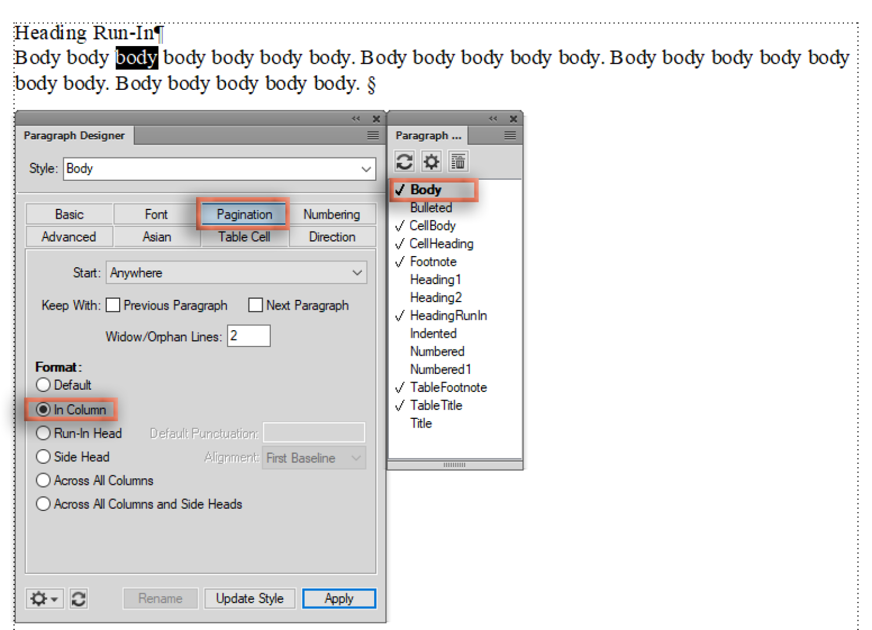Open the Alignment First Baseline dropdown
Viewport: 872px width, 630px height.
pyautogui.click(x=315, y=458)
